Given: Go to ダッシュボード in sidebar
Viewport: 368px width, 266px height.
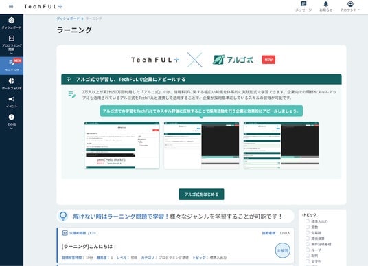Looking at the screenshot, I should coord(12,23).
